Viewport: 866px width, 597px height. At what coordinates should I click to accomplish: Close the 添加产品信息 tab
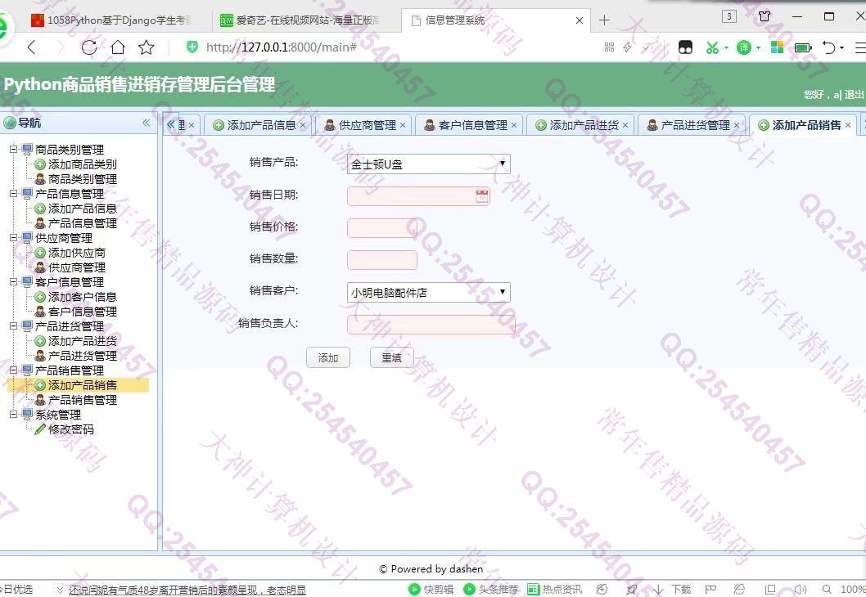(303, 125)
